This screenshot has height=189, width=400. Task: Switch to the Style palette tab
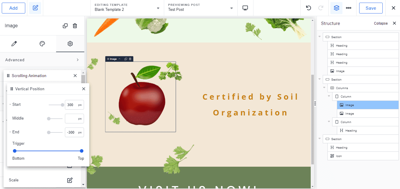pyautogui.click(x=42, y=44)
